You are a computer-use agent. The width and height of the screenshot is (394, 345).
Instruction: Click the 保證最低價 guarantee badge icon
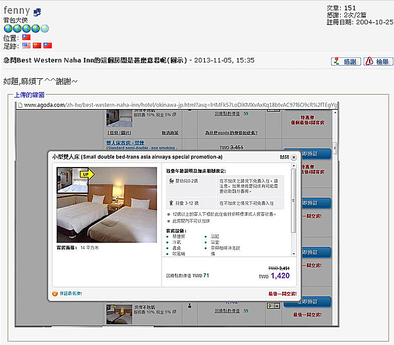[x=55, y=294]
